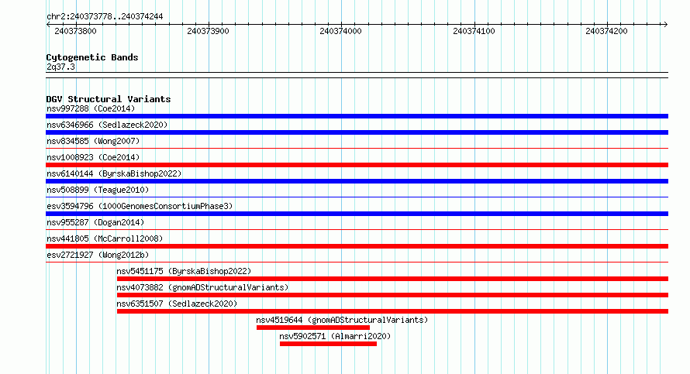Click the short red bar under nsv5902571

click(x=328, y=344)
